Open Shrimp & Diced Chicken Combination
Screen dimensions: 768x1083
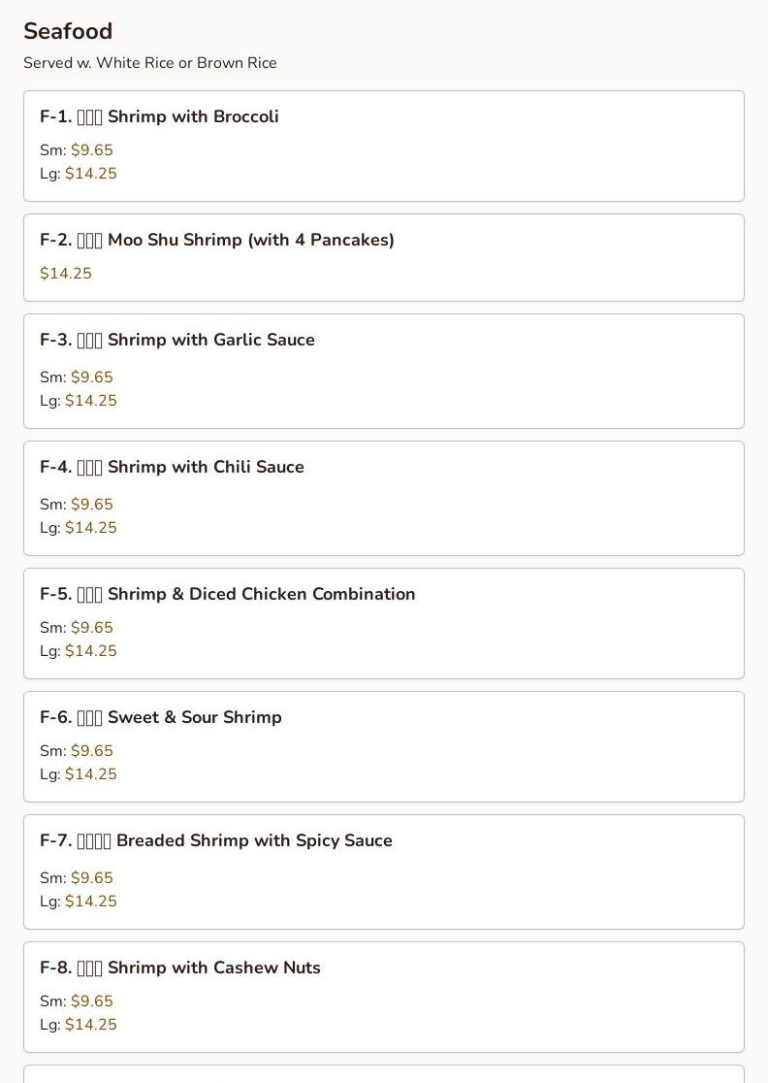coord(384,623)
